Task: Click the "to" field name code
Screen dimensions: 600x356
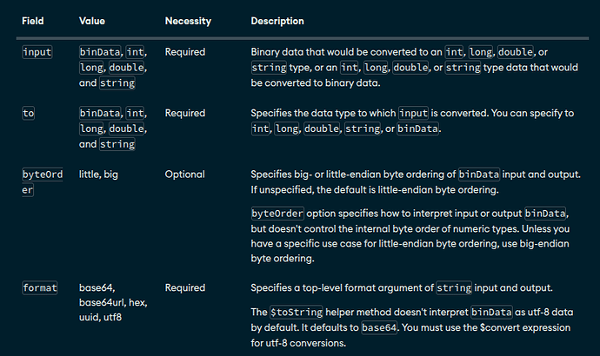Action: pyautogui.click(x=28, y=114)
